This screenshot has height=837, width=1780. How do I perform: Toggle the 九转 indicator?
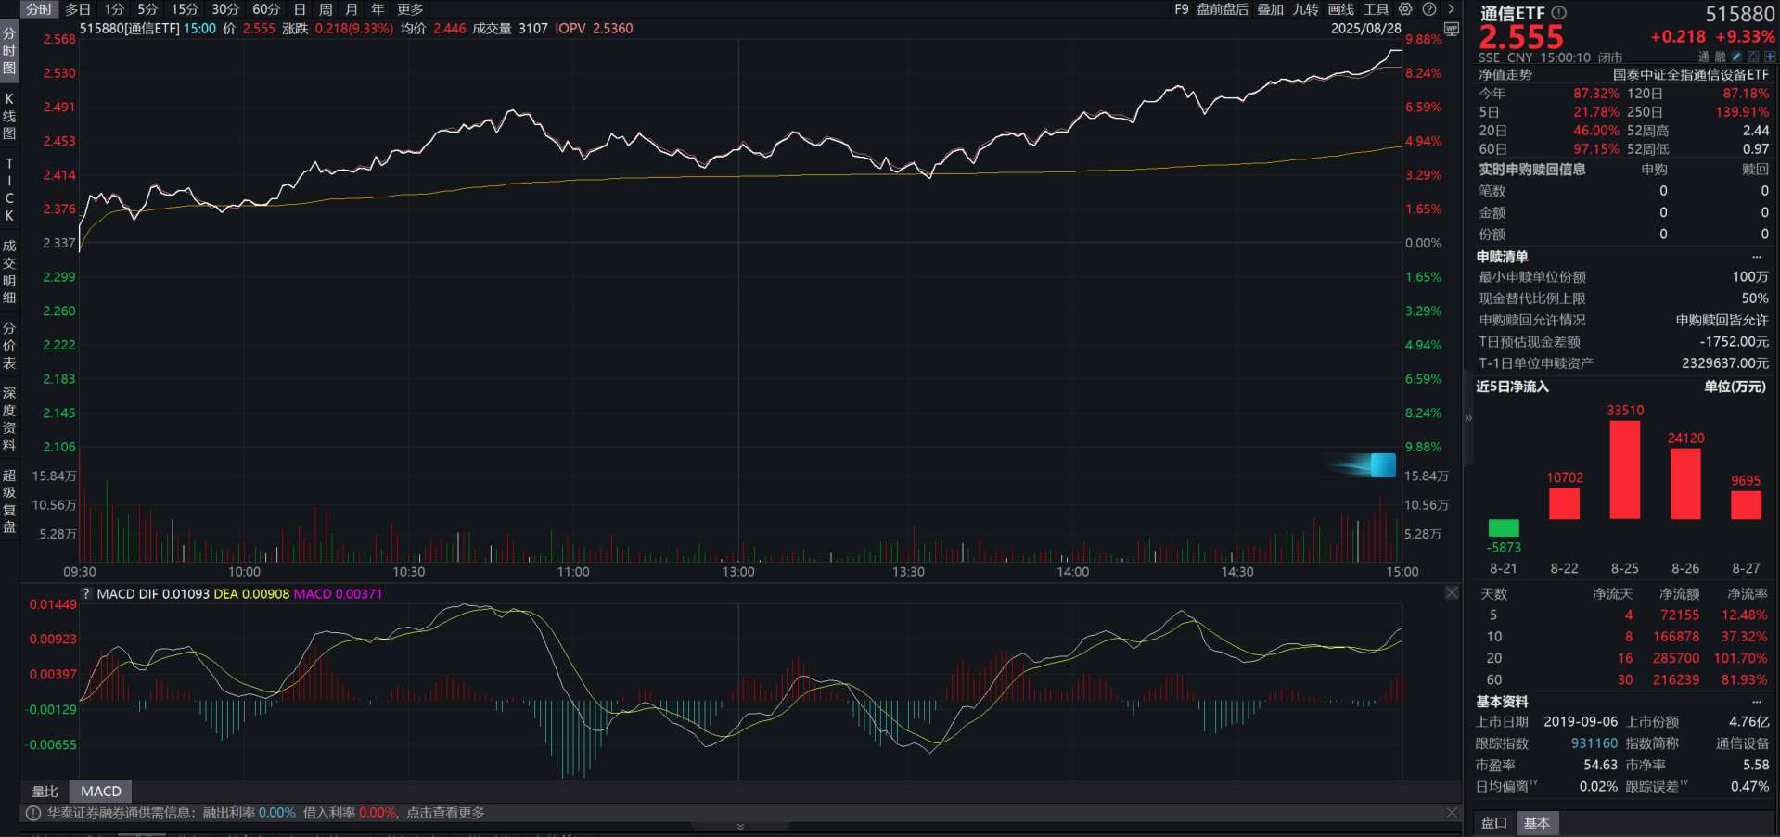pos(1305,9)
